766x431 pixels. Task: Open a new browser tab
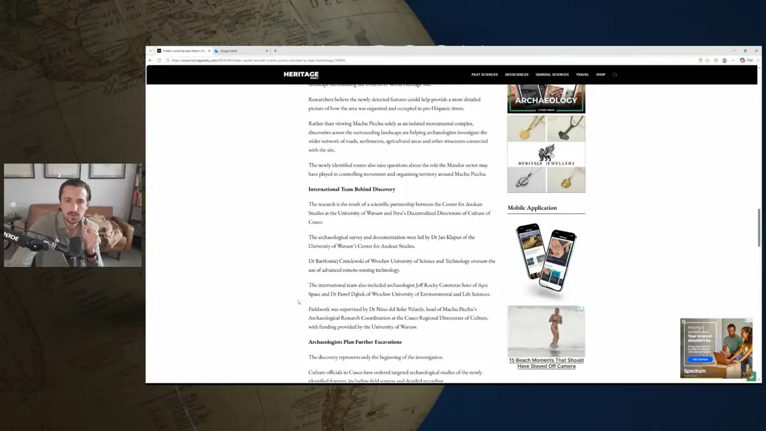[275, 51]
